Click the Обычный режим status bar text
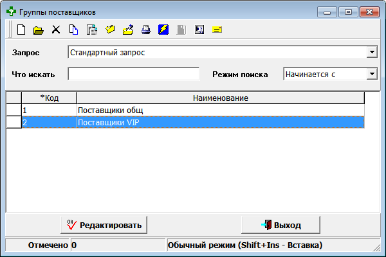This screenshot has height=257, width=386. [x=245, y=245]
